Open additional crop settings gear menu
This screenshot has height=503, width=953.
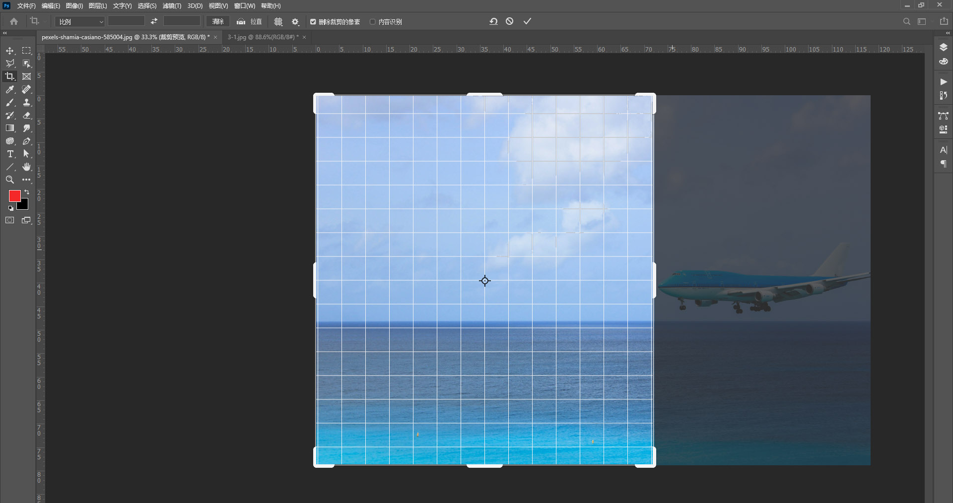click(295, 22)
